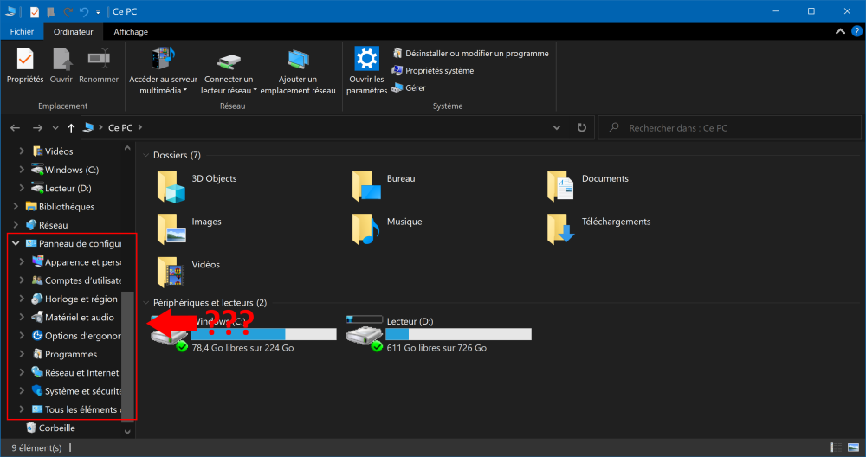The width and height of the screenshot is (866, 457).
Task: Expand the Bibliothèques tree node
Action: (16, 207)
